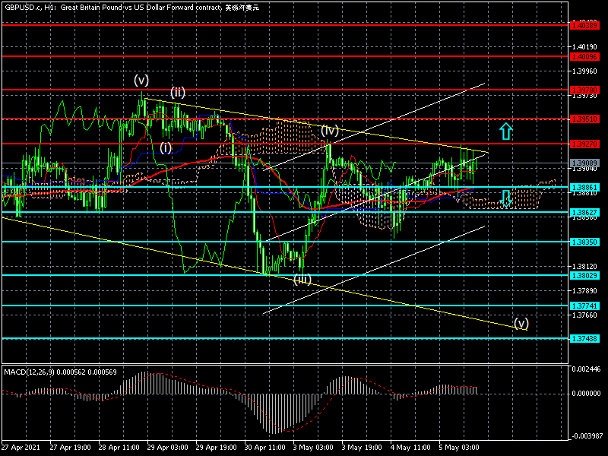608x456 pixels.
Task: Click the 27 Apr 19:00 time label
Action: pos(70,448)
